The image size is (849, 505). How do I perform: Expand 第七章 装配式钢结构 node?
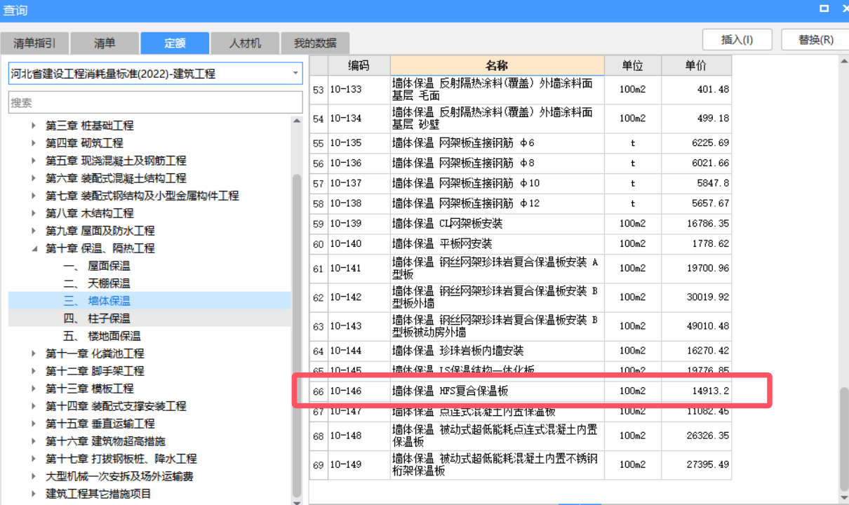point(34,196)
